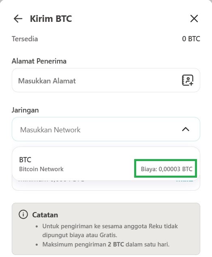
Task: Click the Bitcoin Network subtitle
Action: pos(41,169)
